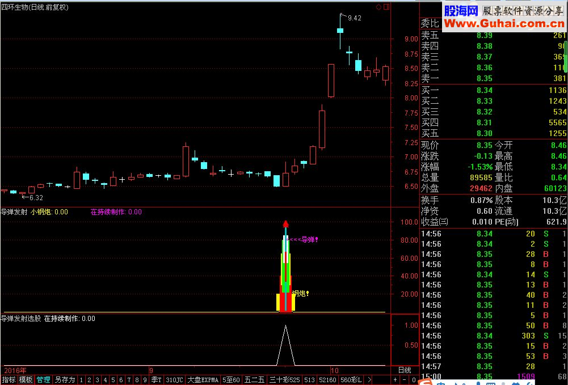This screenshot has width=568, height=385.
Task: Click the 外盘 value 29462
Action: coord(481,188)
